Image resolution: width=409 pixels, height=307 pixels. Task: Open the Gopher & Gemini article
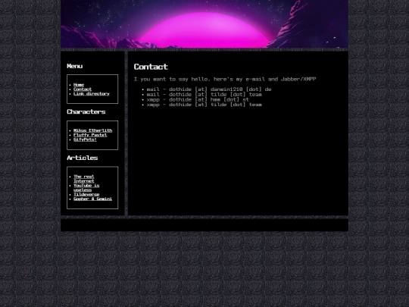click(93, 199)
